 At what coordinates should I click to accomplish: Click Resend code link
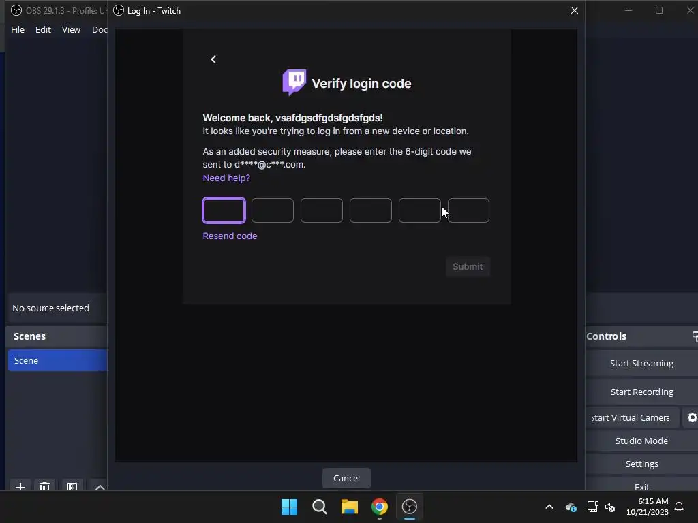[x=230, y=236]
